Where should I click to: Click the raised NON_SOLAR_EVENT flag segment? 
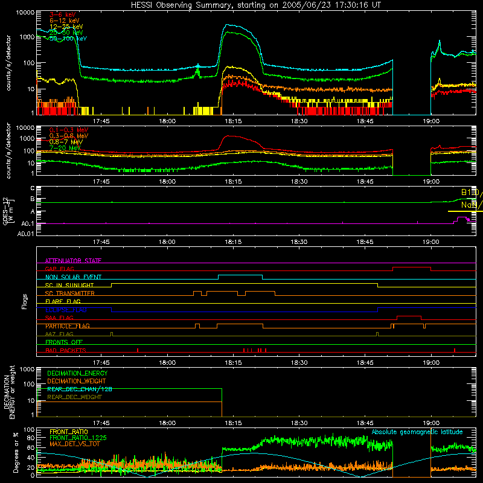click(x=240, y=275)
